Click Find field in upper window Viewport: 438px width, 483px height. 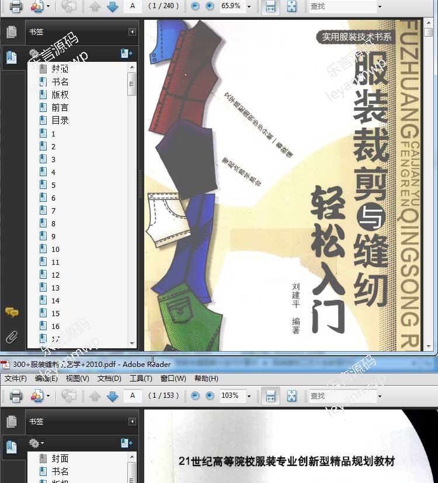click(343, 6)
